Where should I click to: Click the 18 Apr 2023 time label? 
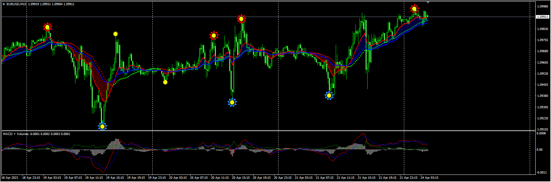(x=10, y=178)
